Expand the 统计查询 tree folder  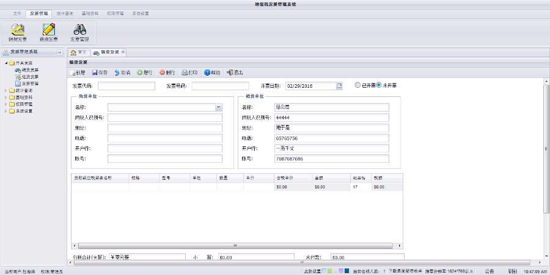[x=6, y=90]
